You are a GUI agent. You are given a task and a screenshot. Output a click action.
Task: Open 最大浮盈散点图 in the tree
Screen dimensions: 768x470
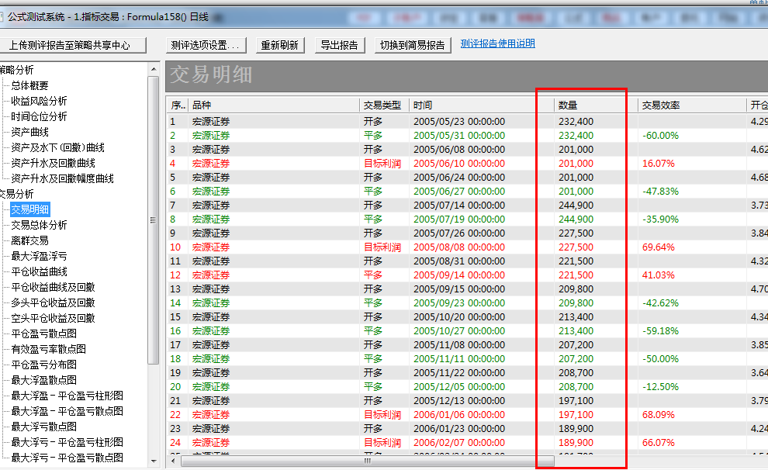tap(43, 380)
